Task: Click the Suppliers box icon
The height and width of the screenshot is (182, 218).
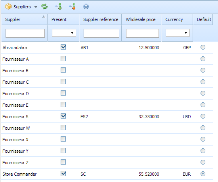Action: pyautogui.click(x=8, y=6)
